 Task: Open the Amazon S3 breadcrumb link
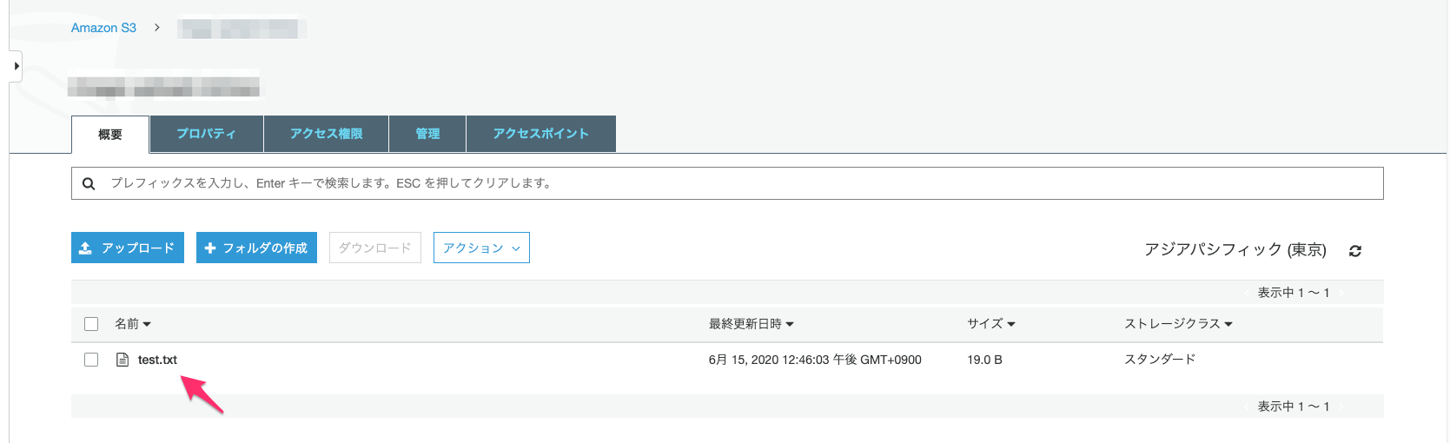[x=103, y=28]
